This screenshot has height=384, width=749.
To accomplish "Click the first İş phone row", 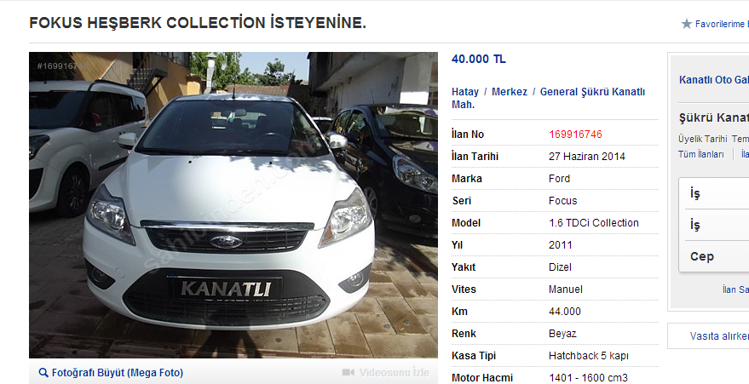I will (x=714, y=193).
